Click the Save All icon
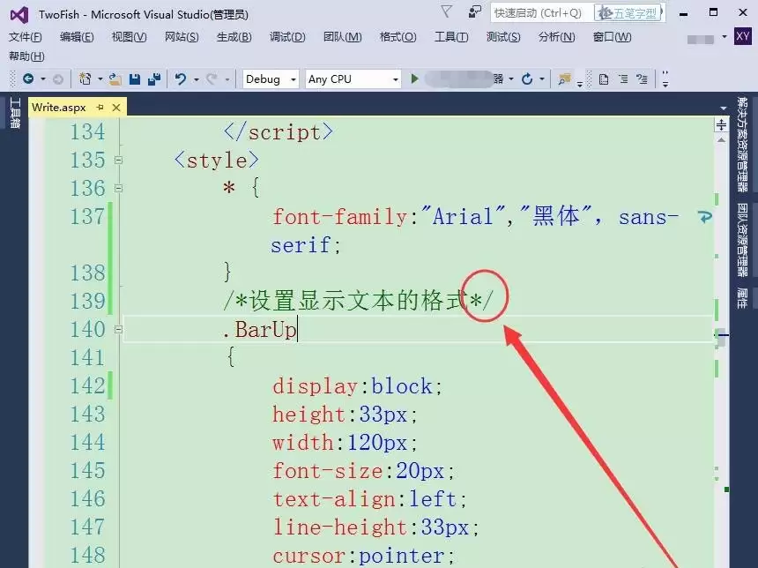The height and width of the screenshot is (568, 758). (x=155, y=79)
